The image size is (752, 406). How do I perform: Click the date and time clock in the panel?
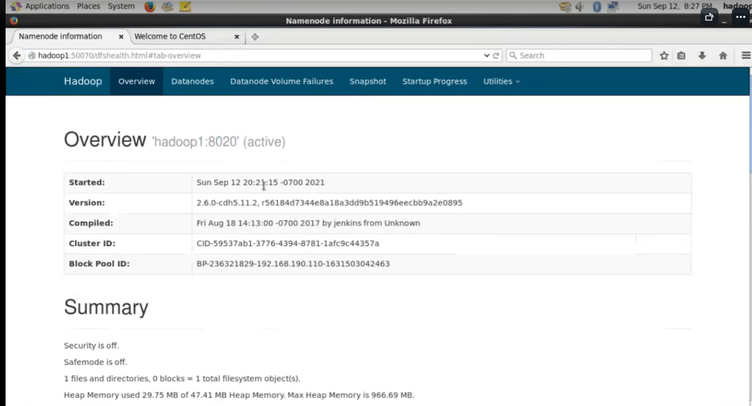pyautogui.click(x=675, y=6)
